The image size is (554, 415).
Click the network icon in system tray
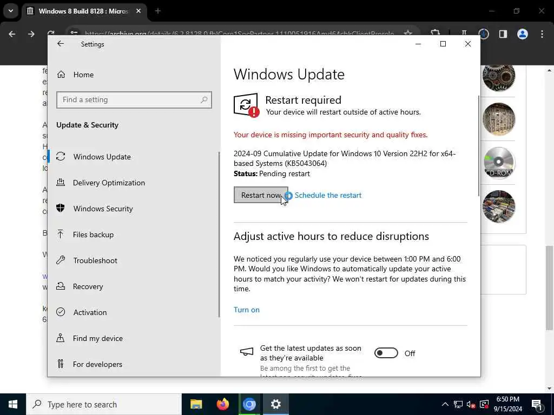(x=458, y=404)
